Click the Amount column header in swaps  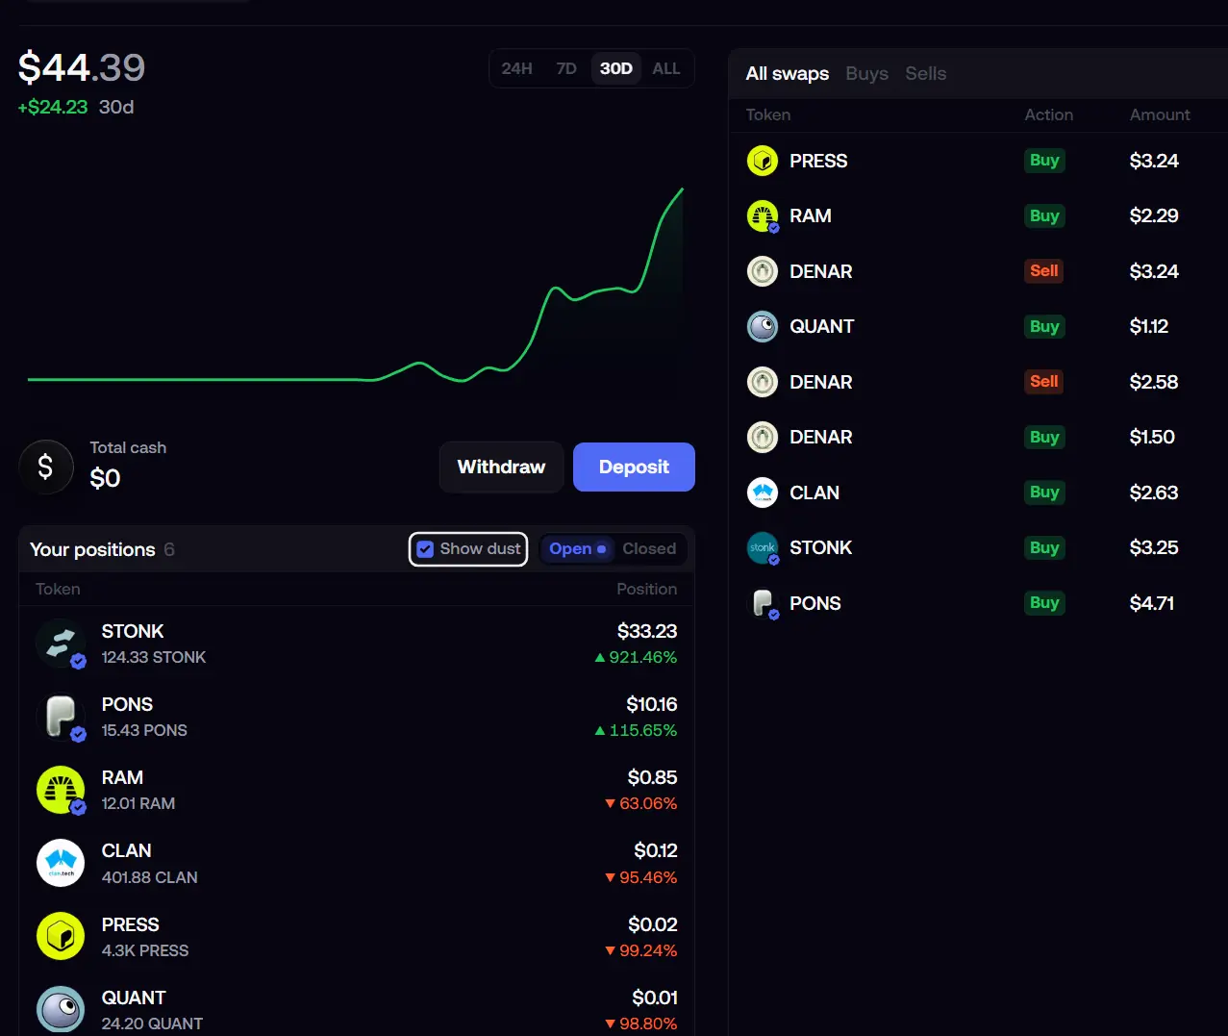tap(1160, 114)
